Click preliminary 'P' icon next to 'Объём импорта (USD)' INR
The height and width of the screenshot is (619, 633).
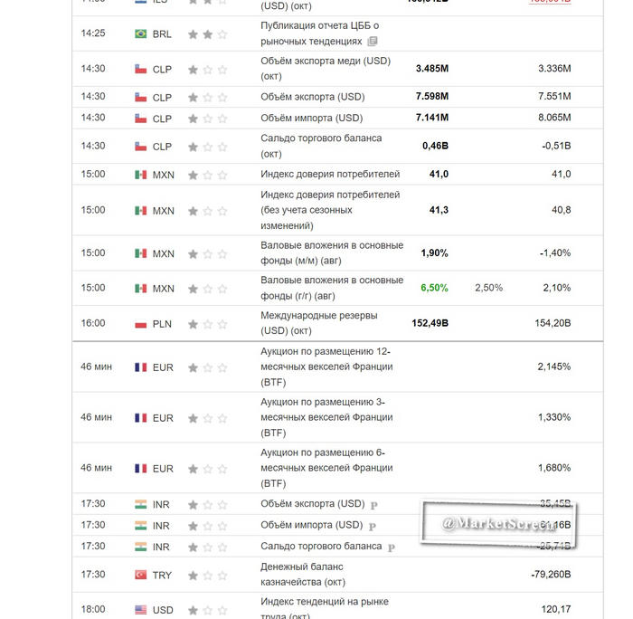(x=373, y=526)
